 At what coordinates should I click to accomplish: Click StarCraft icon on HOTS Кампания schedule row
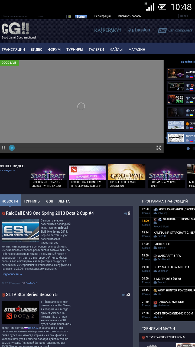click(x=156, y=210)
